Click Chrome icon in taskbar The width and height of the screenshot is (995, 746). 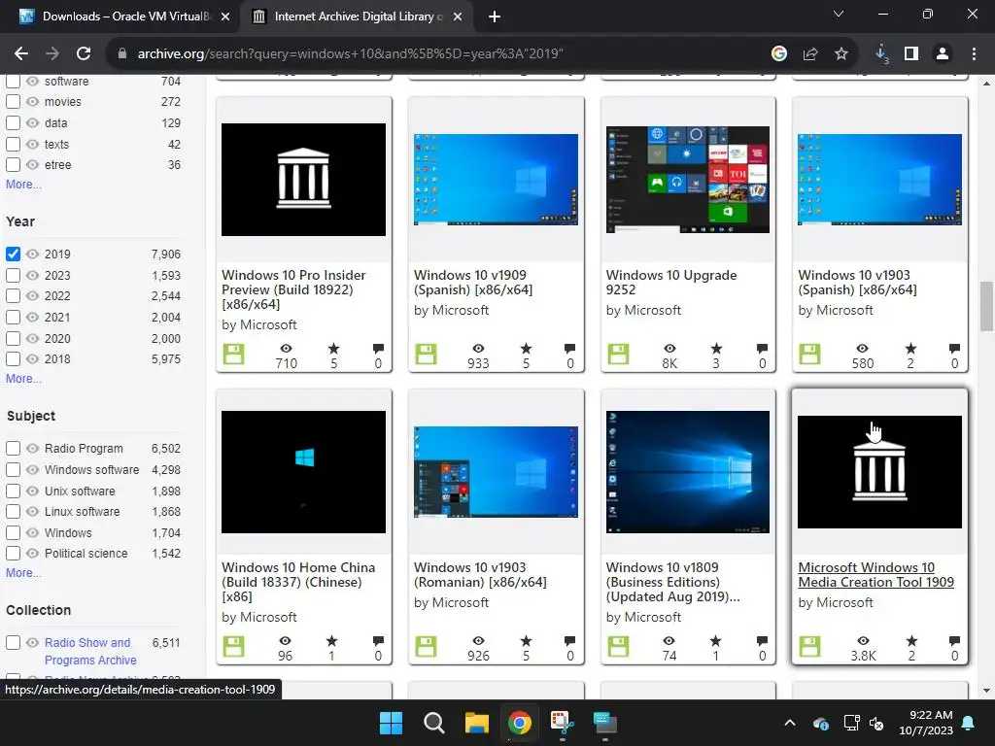[x=519, y=723]
